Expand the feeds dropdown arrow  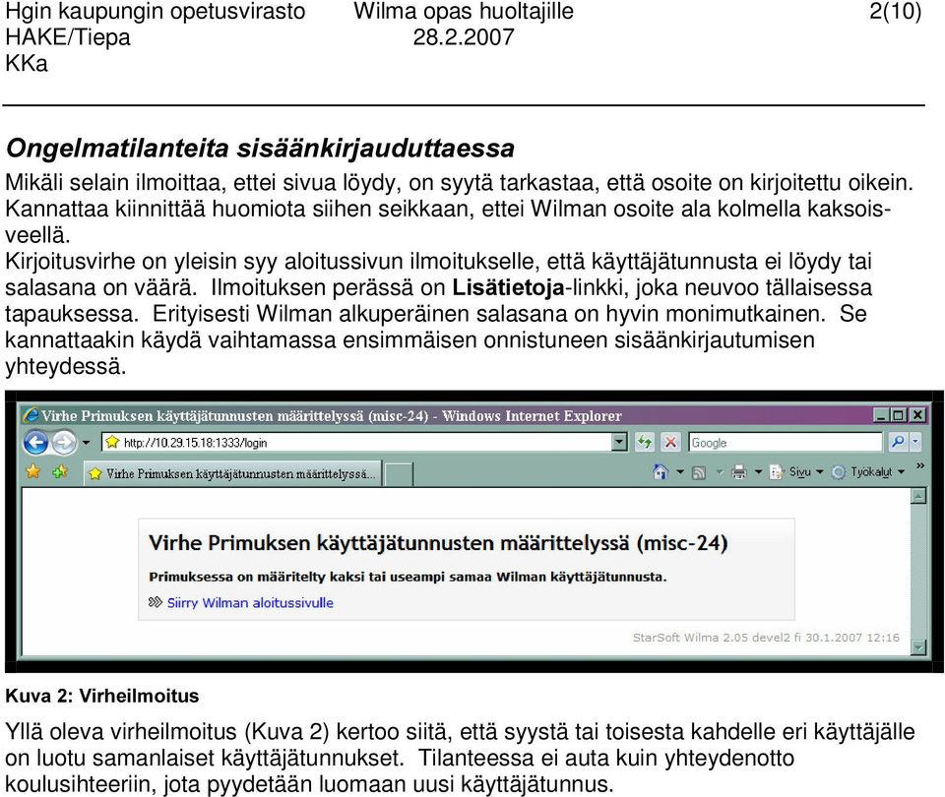[720, 472]
